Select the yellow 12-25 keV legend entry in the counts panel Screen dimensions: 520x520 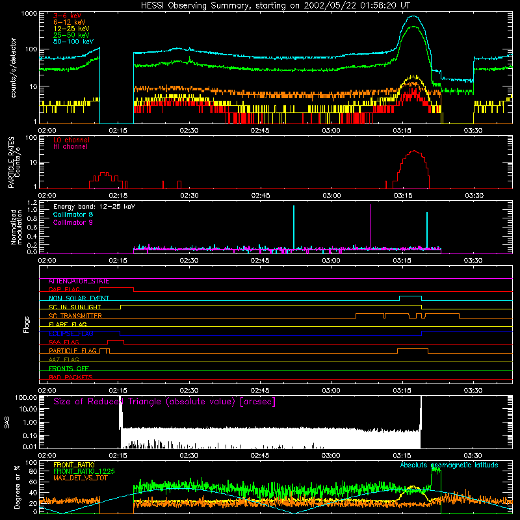[x=71, y=29]
